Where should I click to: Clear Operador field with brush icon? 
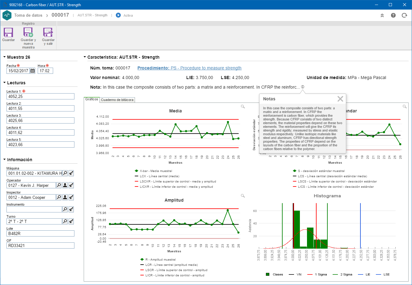point(71,185)
